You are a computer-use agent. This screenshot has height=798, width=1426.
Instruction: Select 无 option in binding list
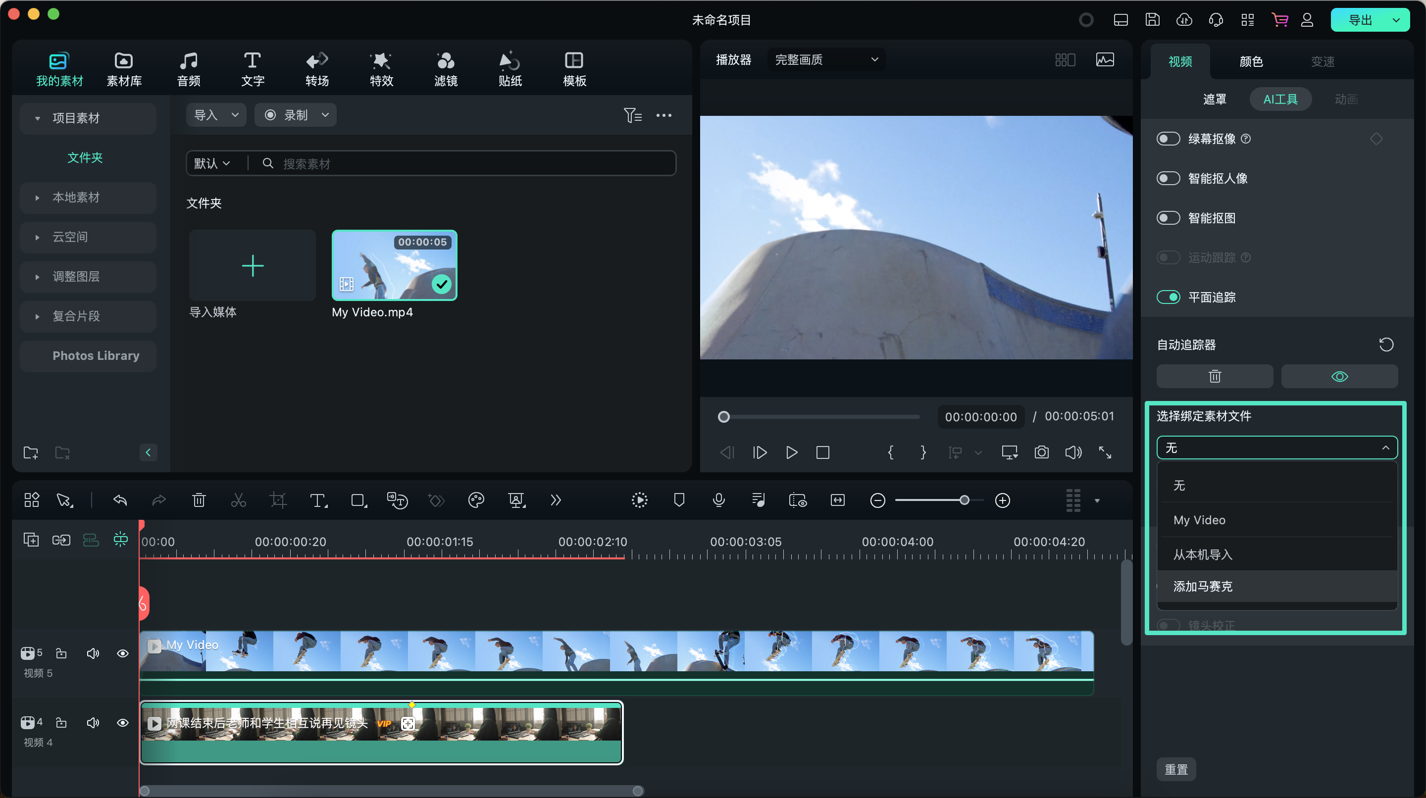[x=1277, y=485]
